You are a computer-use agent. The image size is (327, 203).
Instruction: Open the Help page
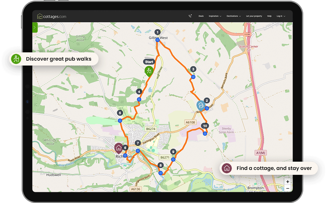269,16
